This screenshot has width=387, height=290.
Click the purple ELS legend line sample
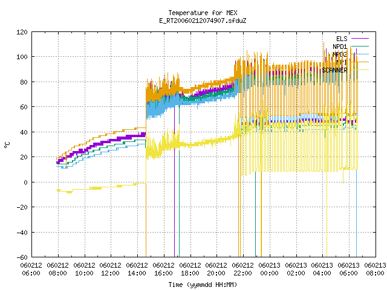[x=360, y=39]
